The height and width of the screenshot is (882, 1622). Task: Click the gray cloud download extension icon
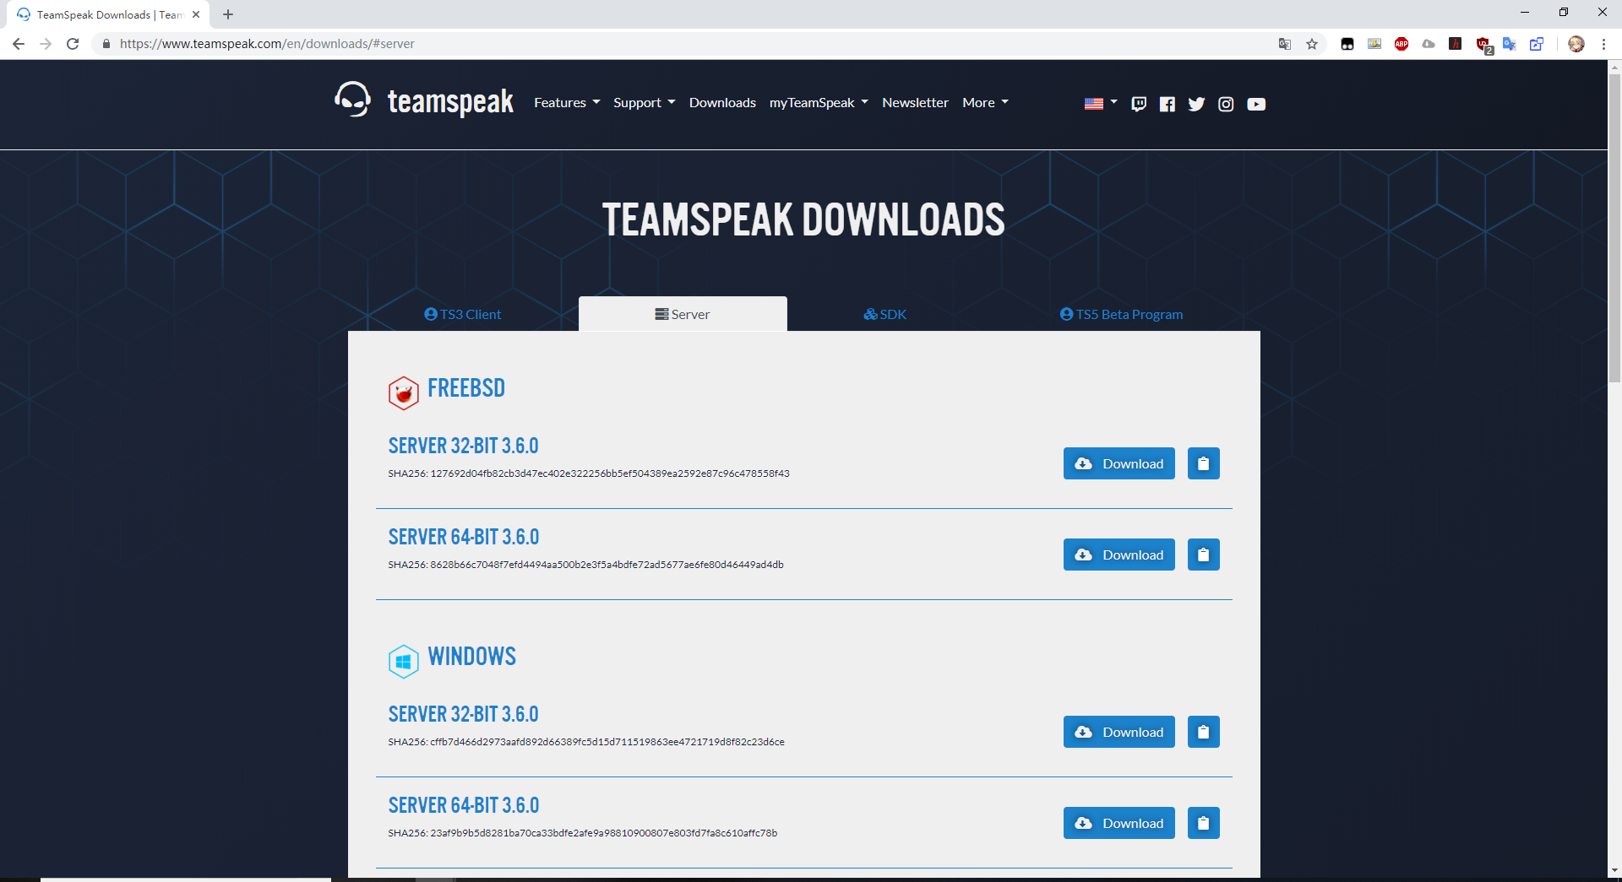pyautogui.click(x=1429, y=44)
